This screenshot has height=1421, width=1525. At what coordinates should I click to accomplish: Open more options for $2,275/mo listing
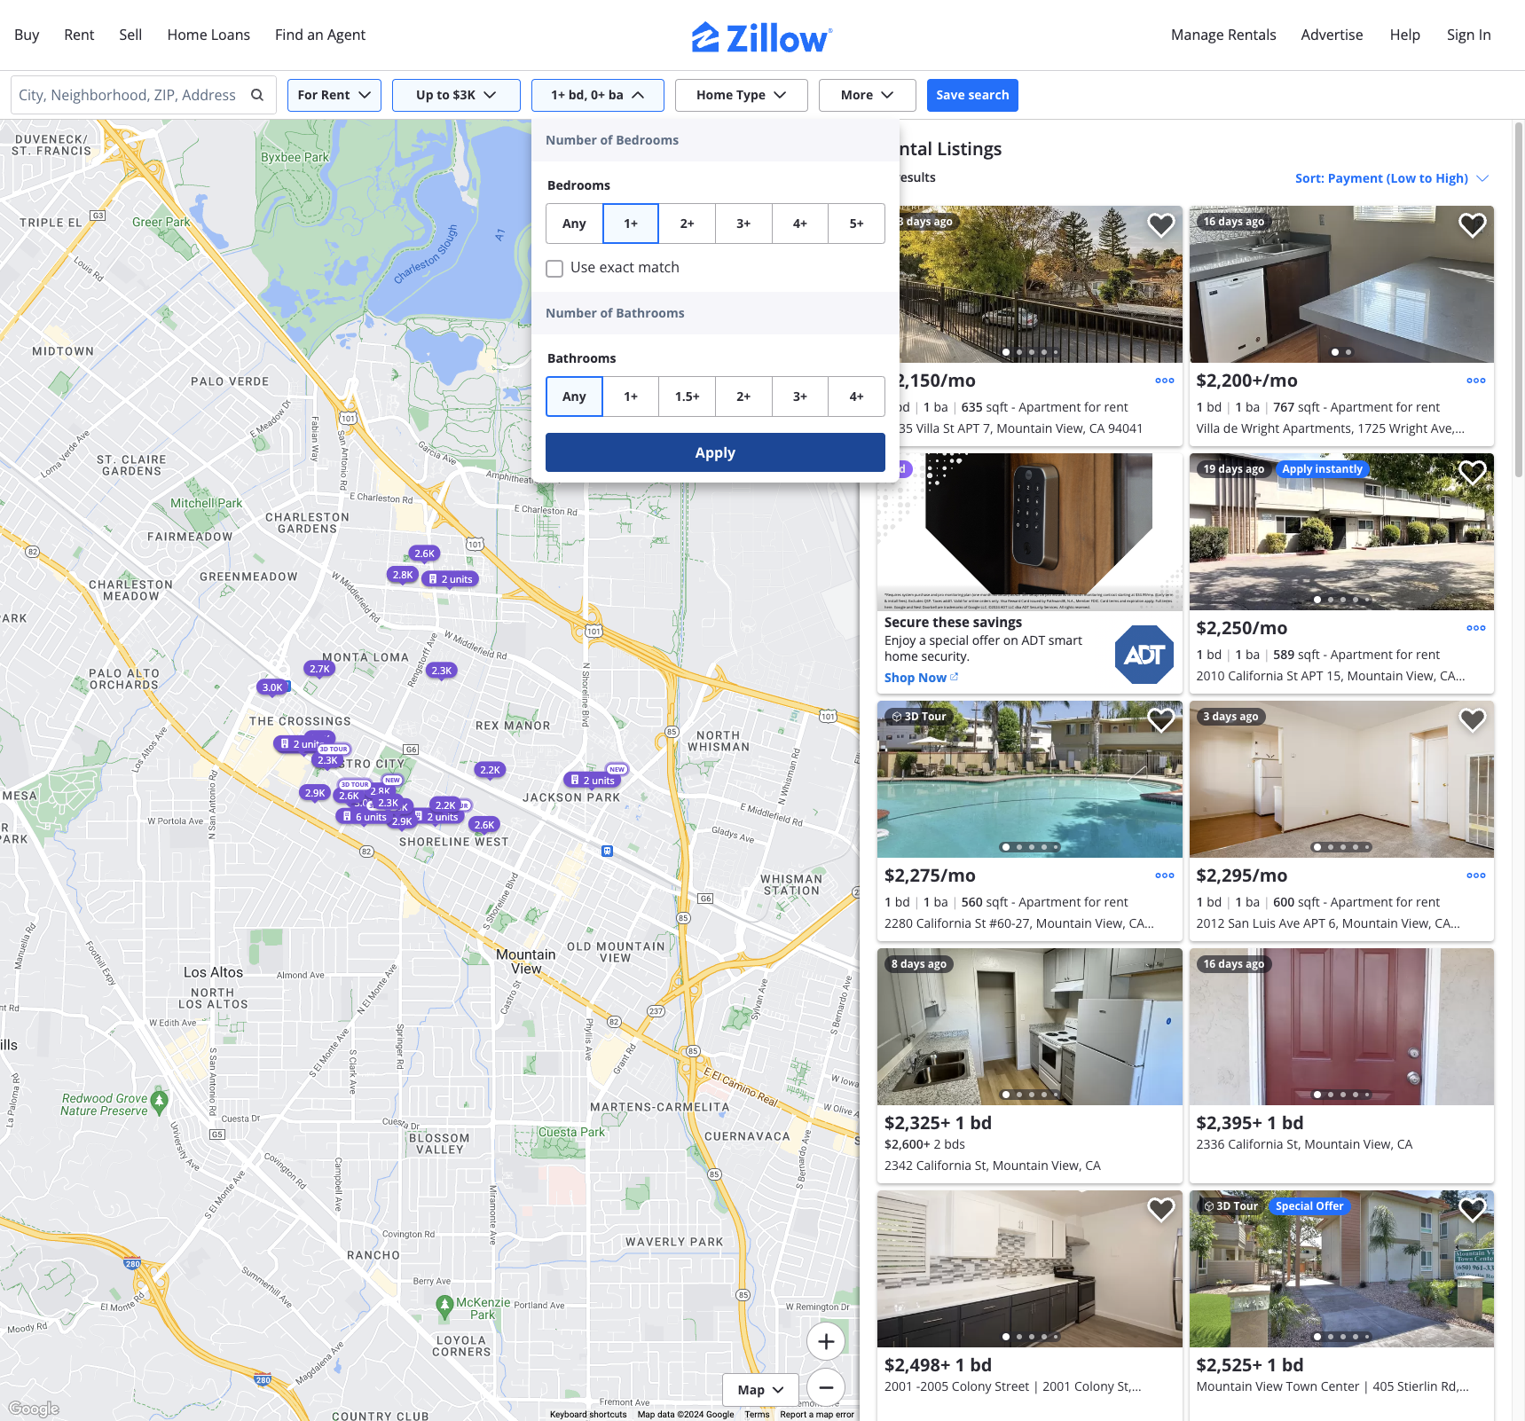tap(1164, 875)
